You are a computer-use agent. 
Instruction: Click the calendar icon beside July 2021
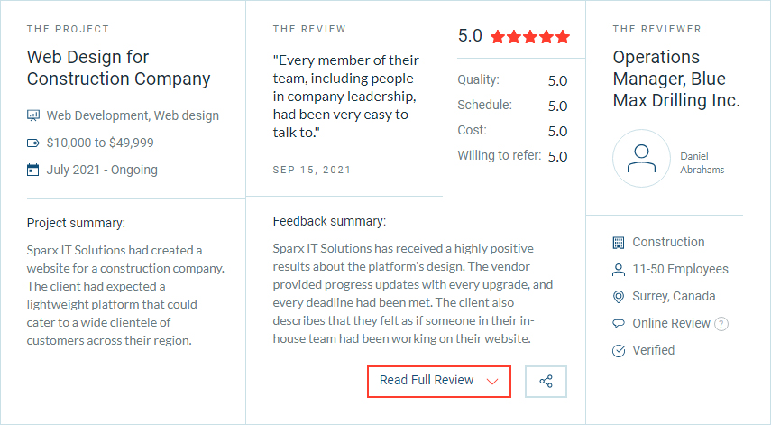[33, 171]
